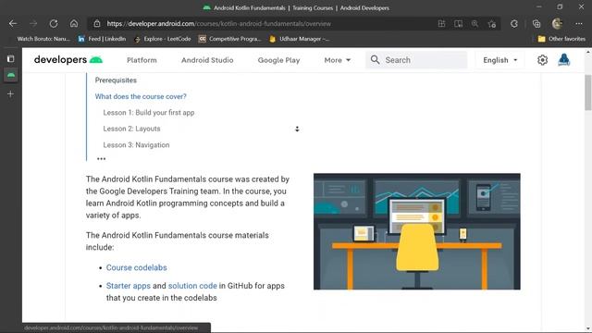Click the zoom magnifier icon in address bar
The height and width of the screenshot is (333, 592).
(475, 23)
